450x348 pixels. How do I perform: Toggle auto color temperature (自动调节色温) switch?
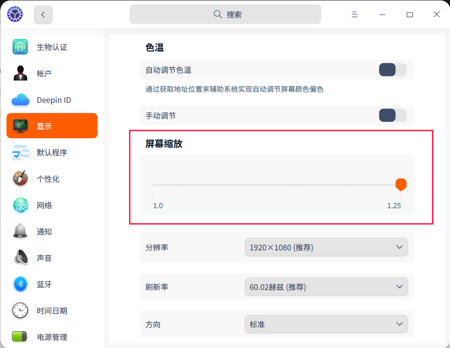(392, 70)
